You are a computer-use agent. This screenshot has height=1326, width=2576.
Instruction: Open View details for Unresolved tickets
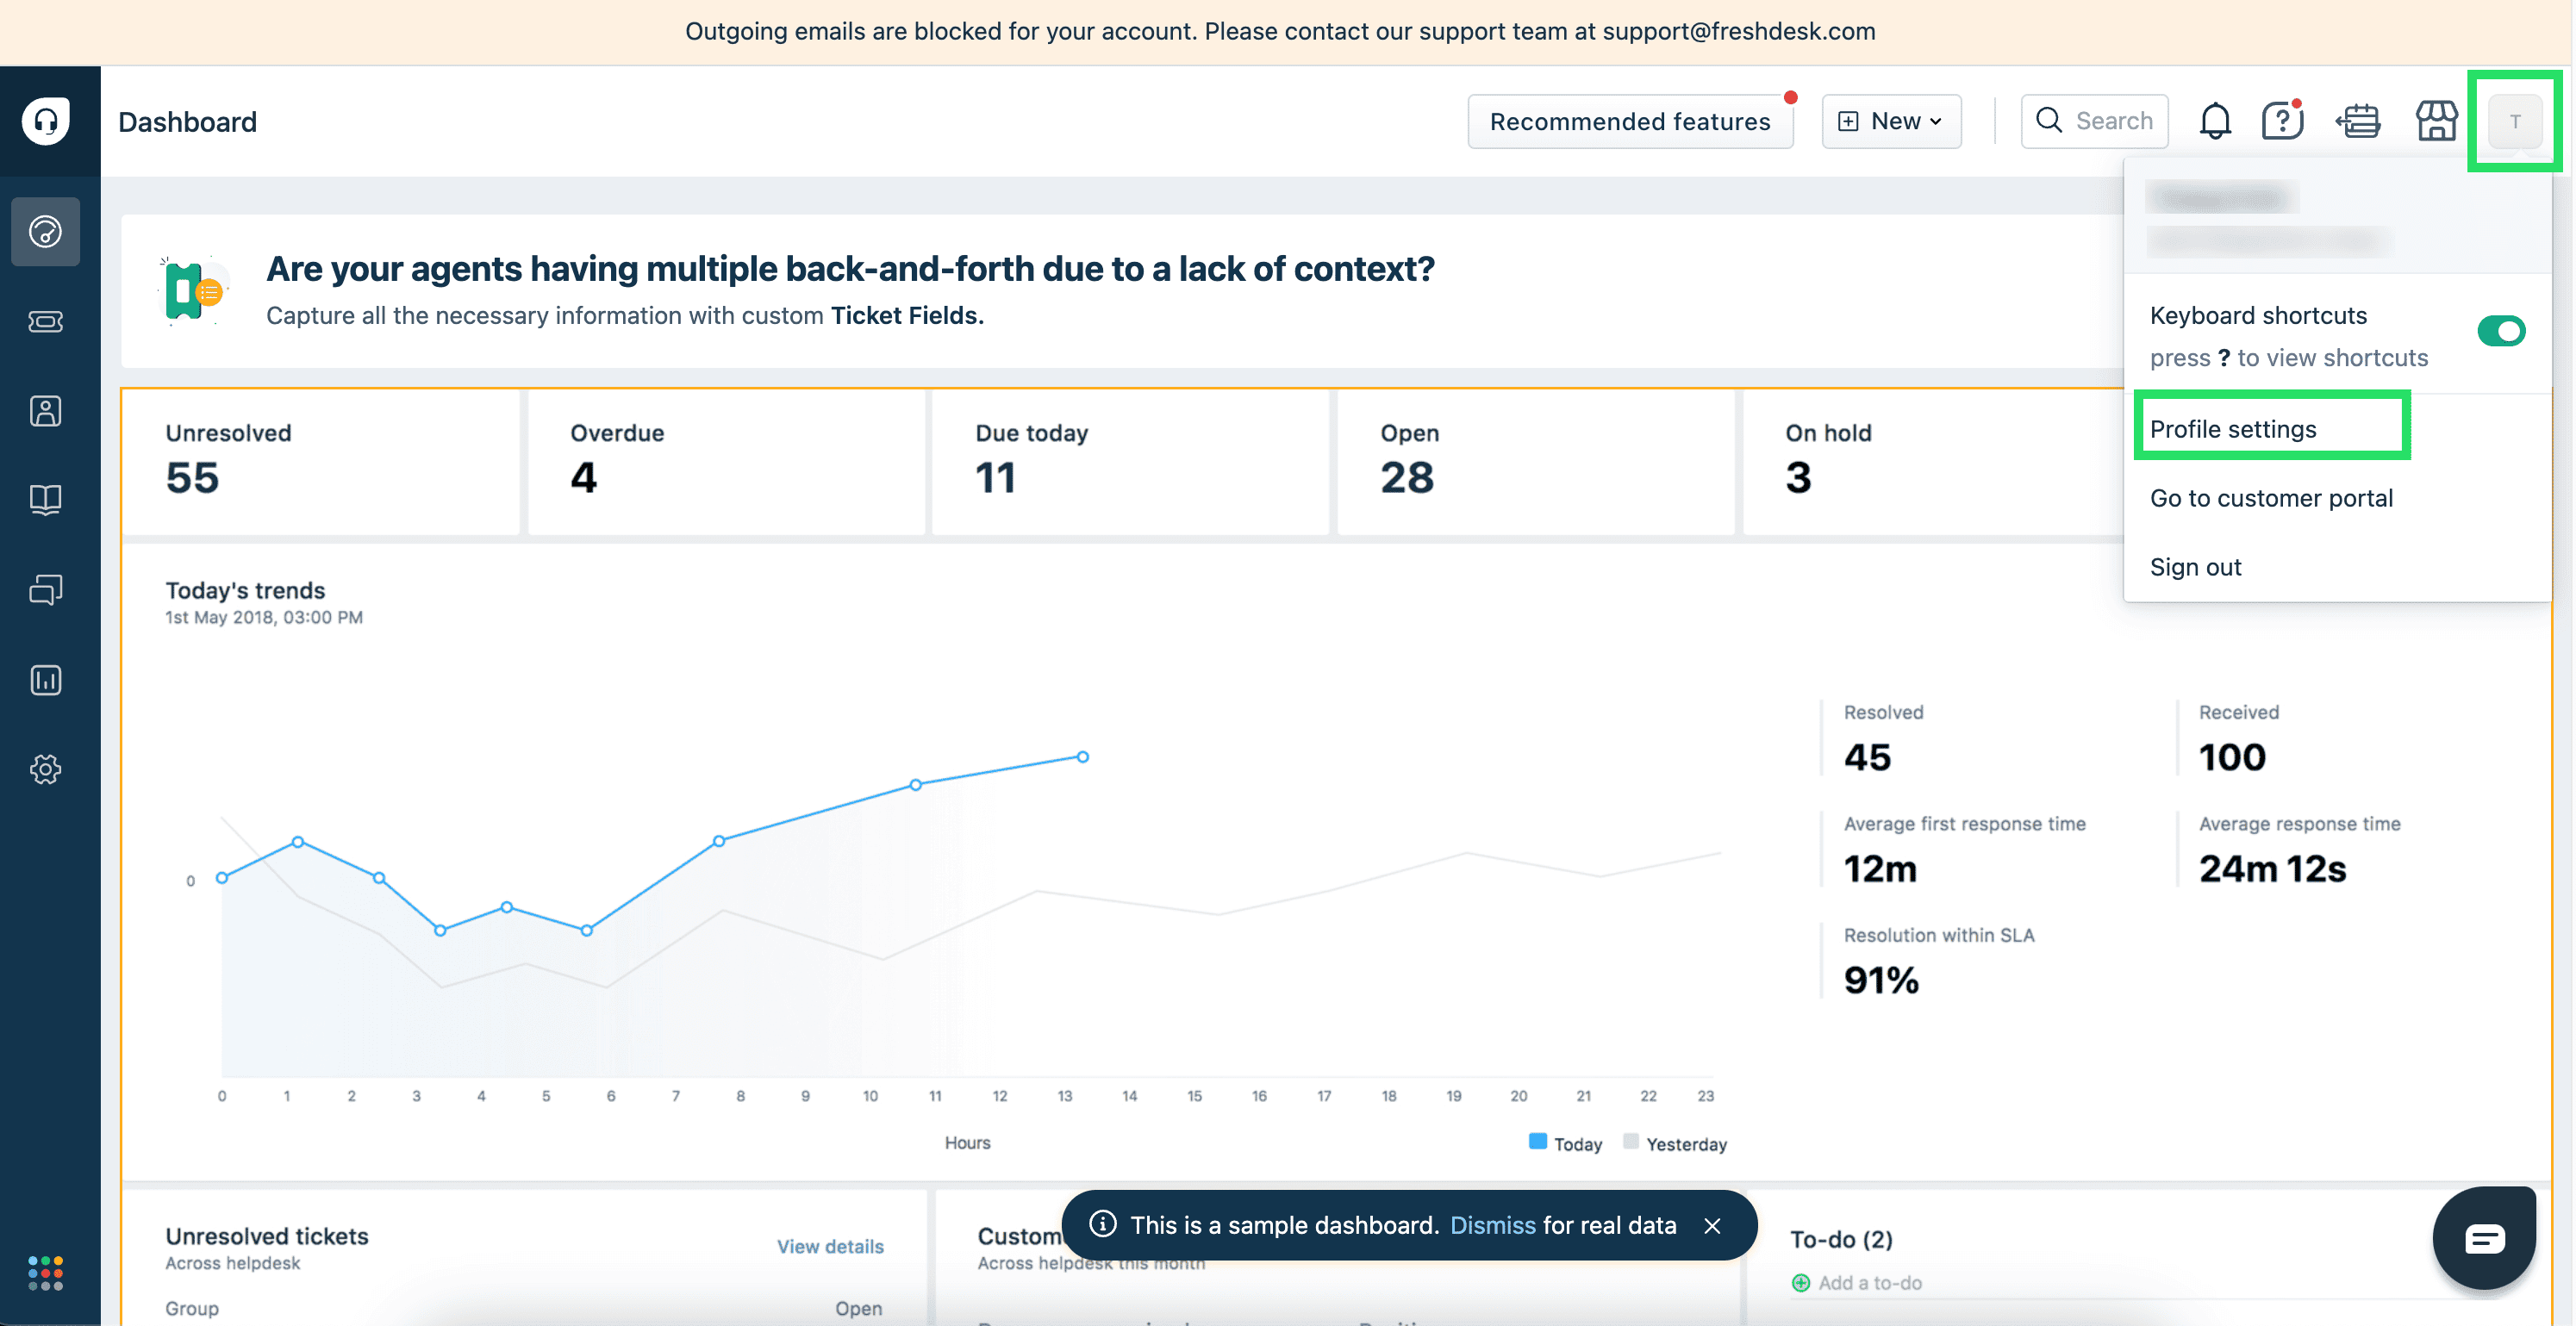click(x=830, y=1246)
